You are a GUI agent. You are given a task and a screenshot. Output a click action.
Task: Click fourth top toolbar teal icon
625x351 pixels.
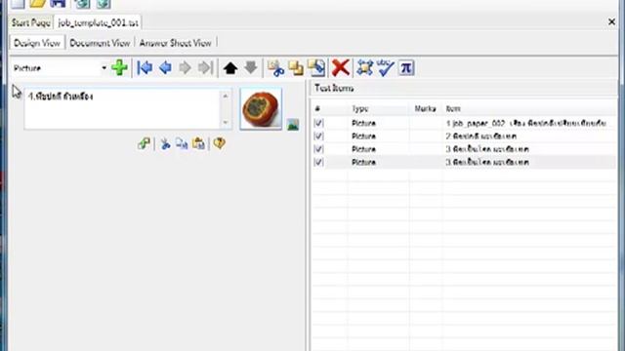click(x=82, y=4)
